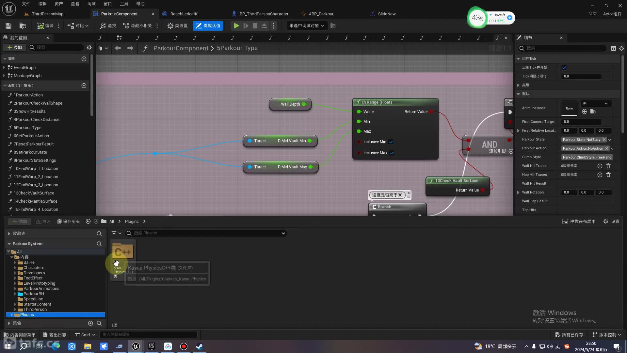This screenshot has width=627, height=353.
Task: Click the details panel settings gear
Action: 621,48
